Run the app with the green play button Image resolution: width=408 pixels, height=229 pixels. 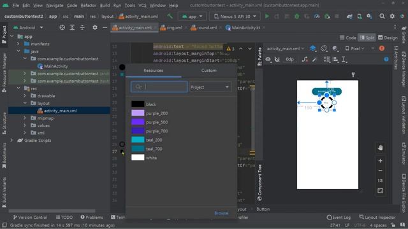(267, 17)
